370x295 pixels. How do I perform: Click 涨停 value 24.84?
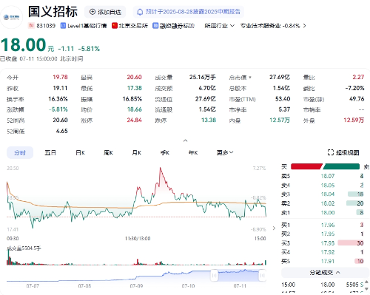134,120
